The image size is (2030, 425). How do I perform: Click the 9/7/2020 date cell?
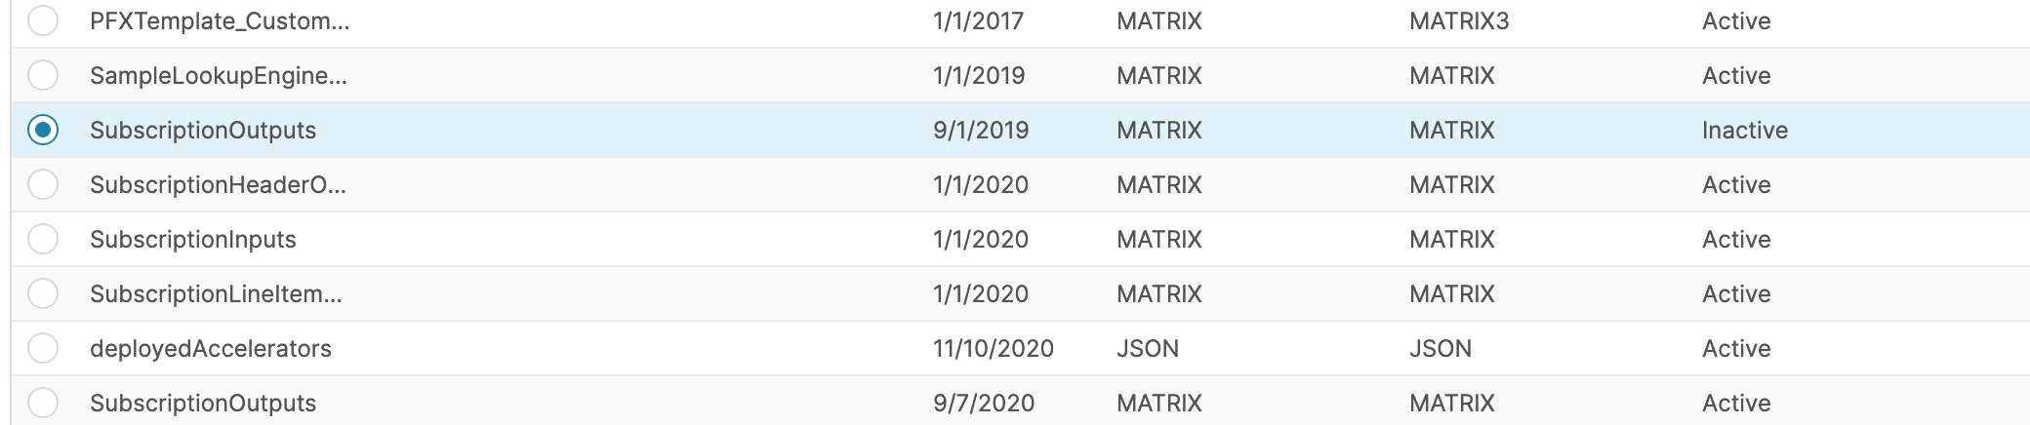[x=983, y=404]
